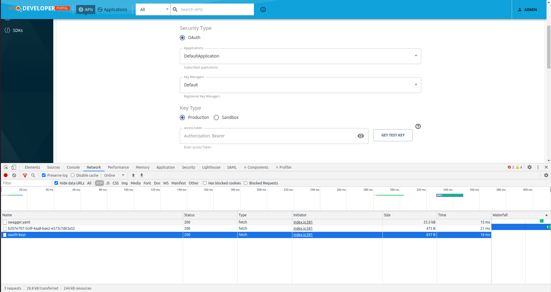The image size is (551, 292).
Task: Select the All request type filter
Action: click(x=89, y=183)
